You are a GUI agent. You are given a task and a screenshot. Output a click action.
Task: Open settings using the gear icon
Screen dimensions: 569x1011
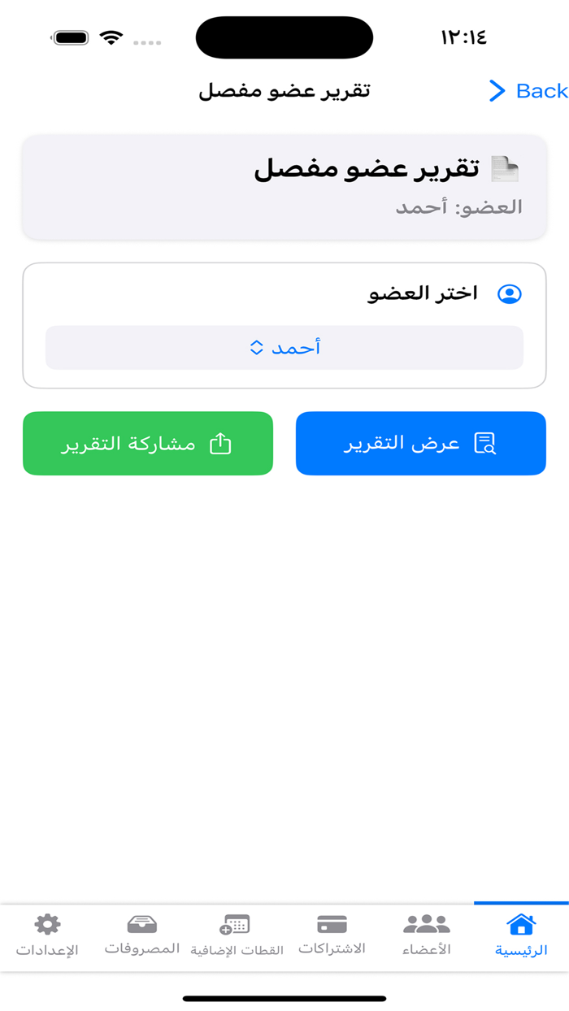click(46, 922)
